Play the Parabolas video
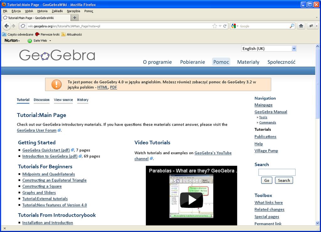Screen dimensions: 321x232 [191, 200]
